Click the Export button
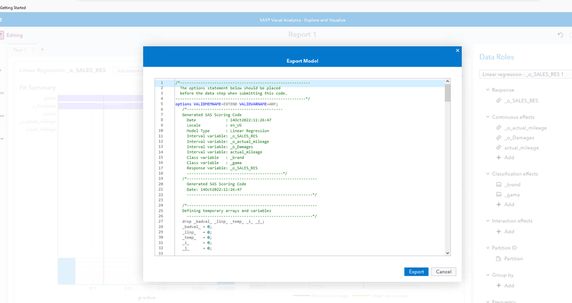Viewport: 572px width, 303px height. (x=416, y=271)
